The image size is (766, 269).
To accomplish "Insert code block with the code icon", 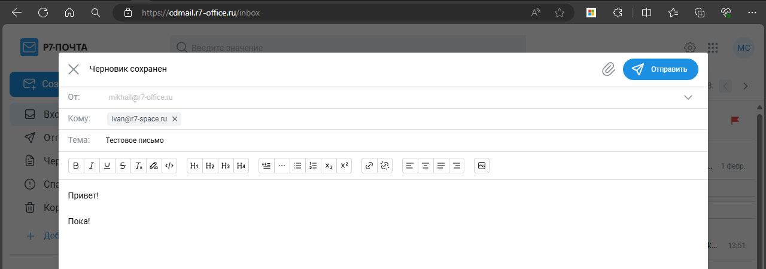I will (x=169, y=166).
